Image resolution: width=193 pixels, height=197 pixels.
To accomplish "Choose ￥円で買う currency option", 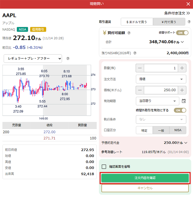I will (x=169, y=22).
